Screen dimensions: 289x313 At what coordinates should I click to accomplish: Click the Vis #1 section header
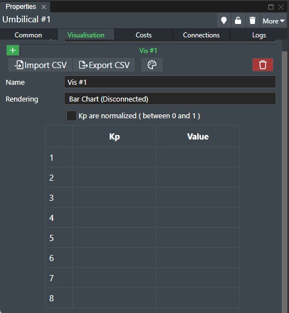[x=148, y=51]
